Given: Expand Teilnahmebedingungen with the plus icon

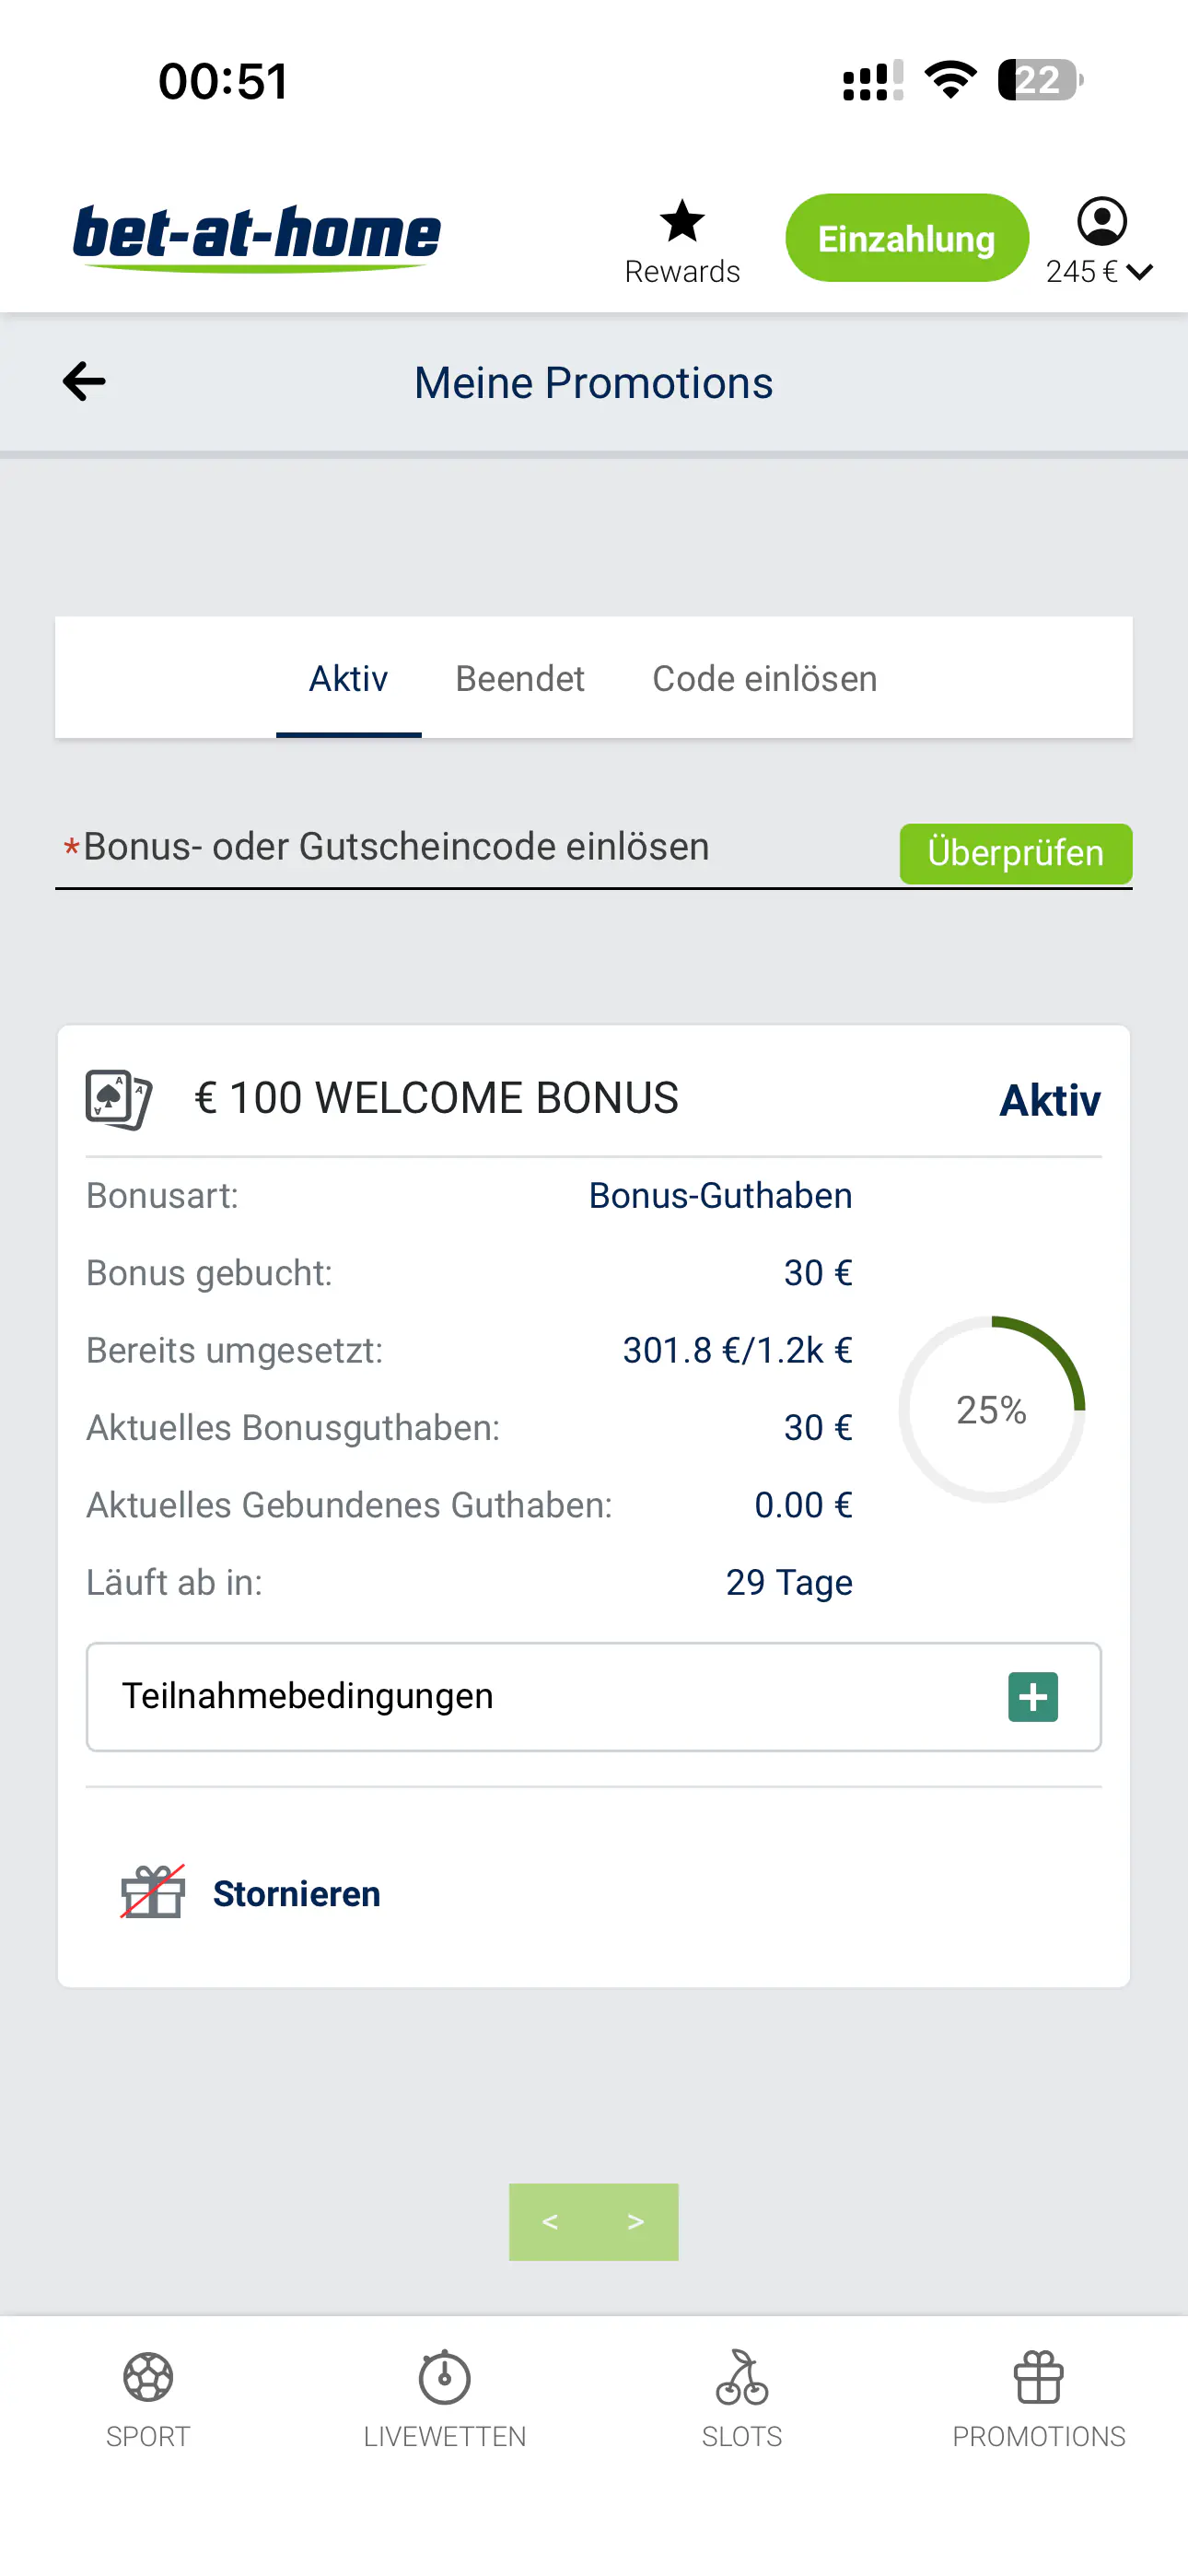Looking at the screenshot, I should pos(1033,1696).
